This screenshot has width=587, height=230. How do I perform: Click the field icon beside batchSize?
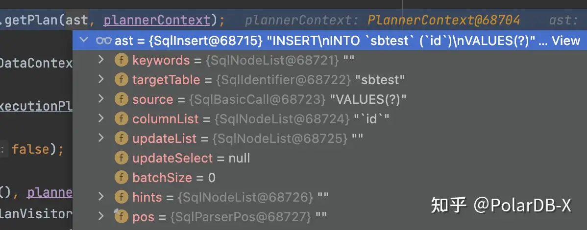(121, 178)
